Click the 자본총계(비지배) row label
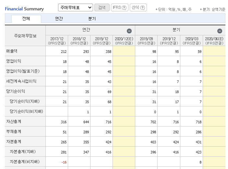The image size is (228, 169). point(25,162)
